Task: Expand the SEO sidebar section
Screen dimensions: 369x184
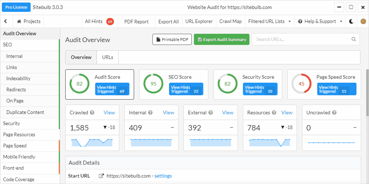Action: pyautogui.click(x=8, y=45)
